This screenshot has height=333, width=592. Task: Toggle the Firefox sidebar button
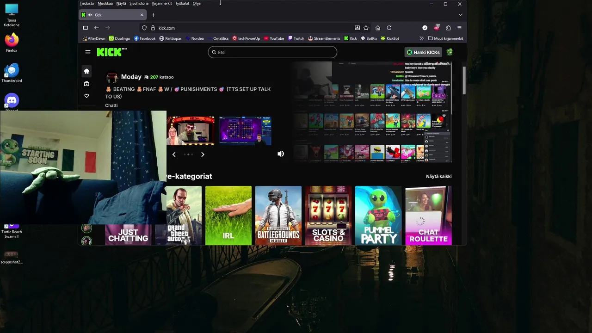pos(86,28)
